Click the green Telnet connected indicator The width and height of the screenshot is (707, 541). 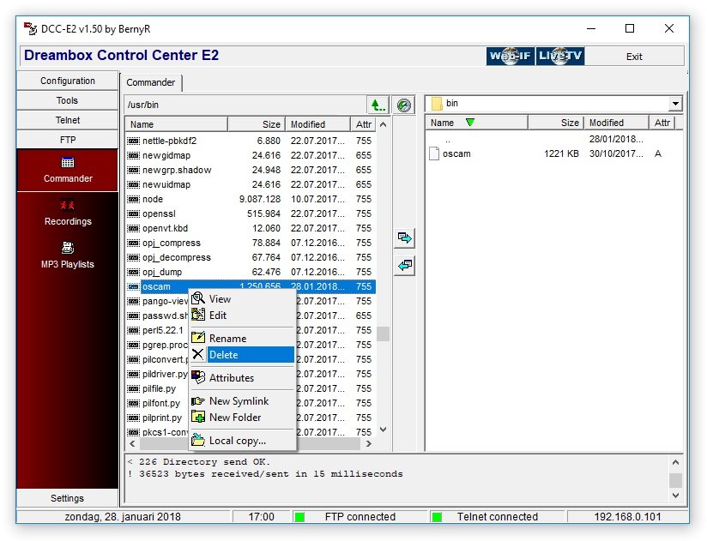pyautogui.click(x=436, y=517)
